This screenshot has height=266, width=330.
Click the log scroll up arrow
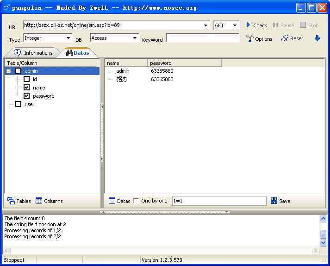pos(323,218)
